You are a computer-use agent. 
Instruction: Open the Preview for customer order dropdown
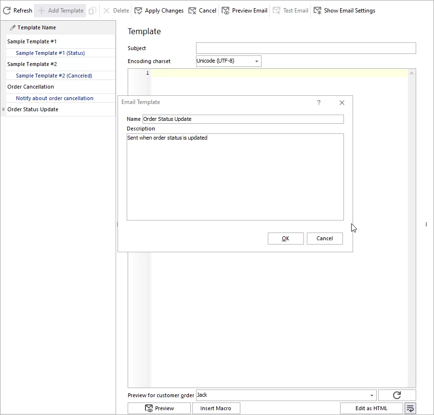[372, 395]
